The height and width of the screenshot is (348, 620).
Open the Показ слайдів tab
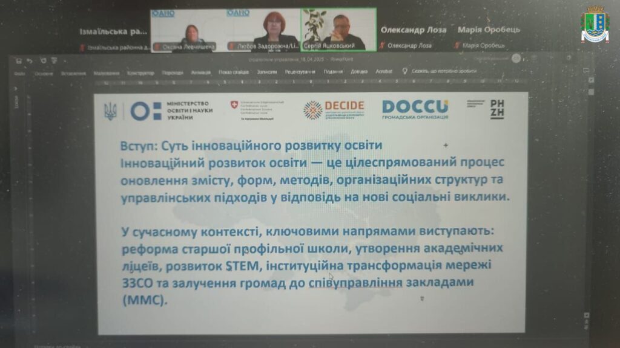pos(234,72)
